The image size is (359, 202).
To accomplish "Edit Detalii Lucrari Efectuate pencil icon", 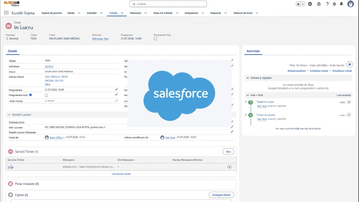I will [x=232, y=132].
